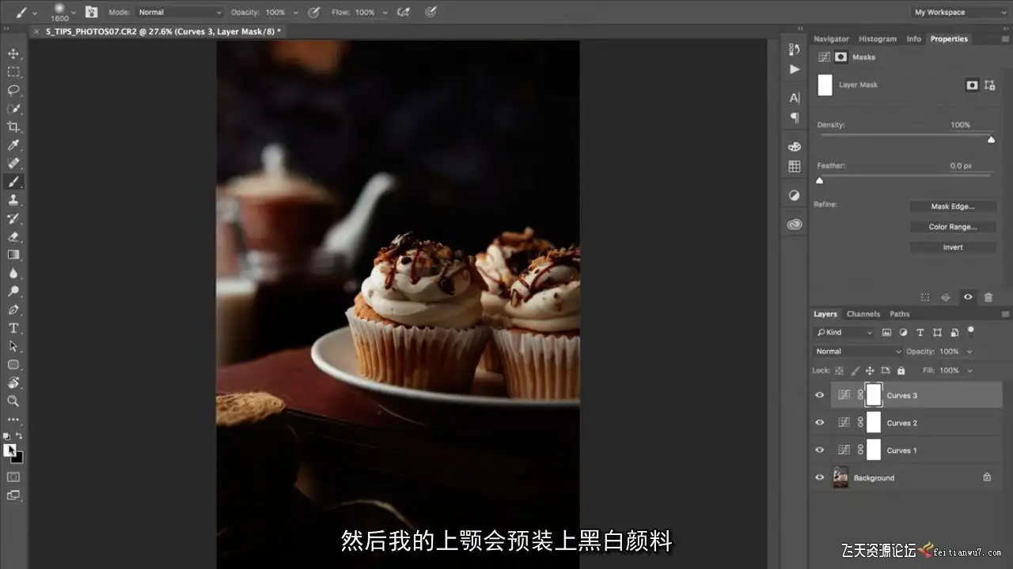The width and height of the screenshot is (1013, 569).
Task: Select the Dodge tool
Action: tap(13, 292)
